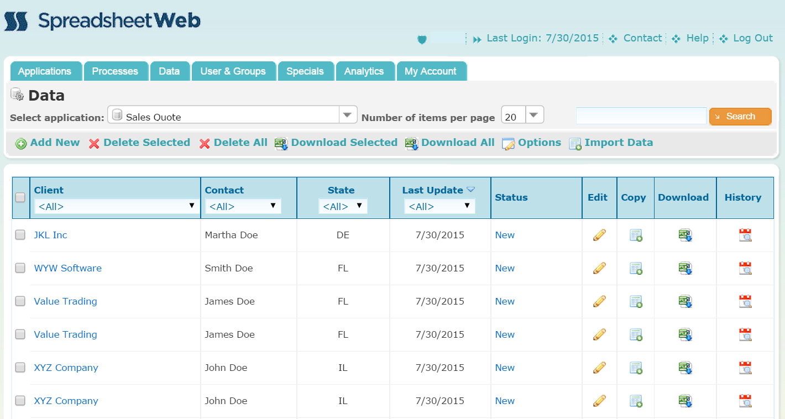
Task: Copy the JKL Inc record
Action: point(636,235)
